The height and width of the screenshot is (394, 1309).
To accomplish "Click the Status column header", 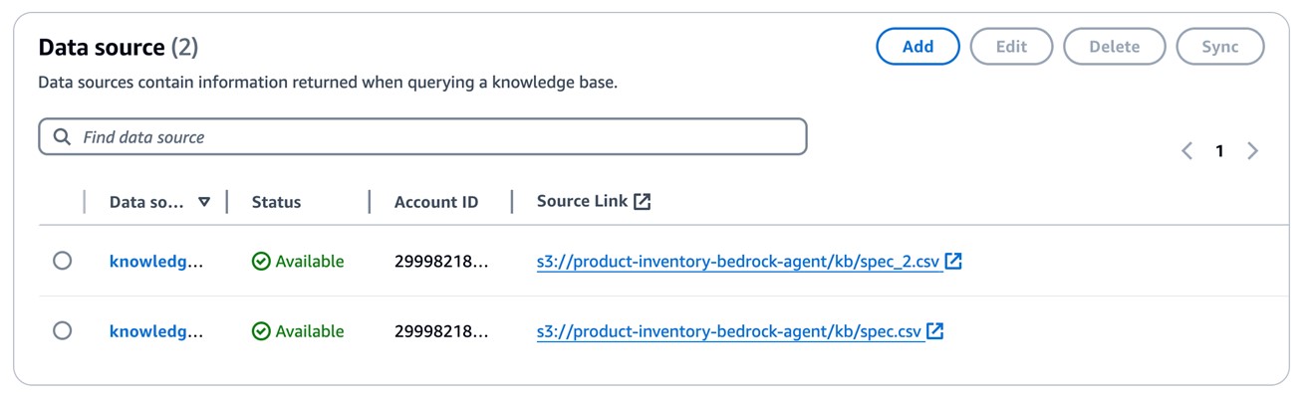I will pyautogui.click(x=276, y=202).
